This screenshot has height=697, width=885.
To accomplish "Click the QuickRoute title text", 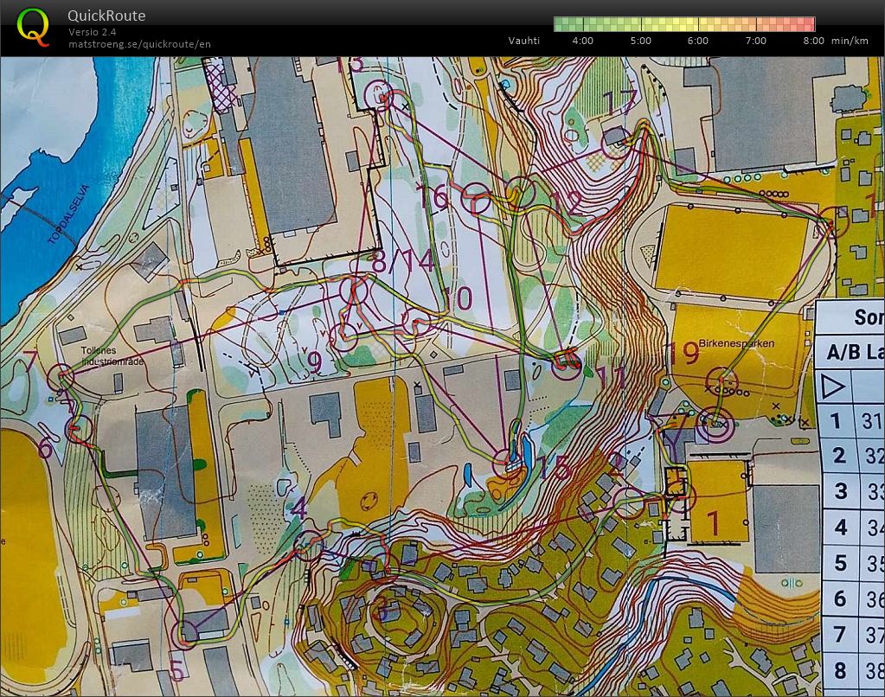I will tap(106, 16).
